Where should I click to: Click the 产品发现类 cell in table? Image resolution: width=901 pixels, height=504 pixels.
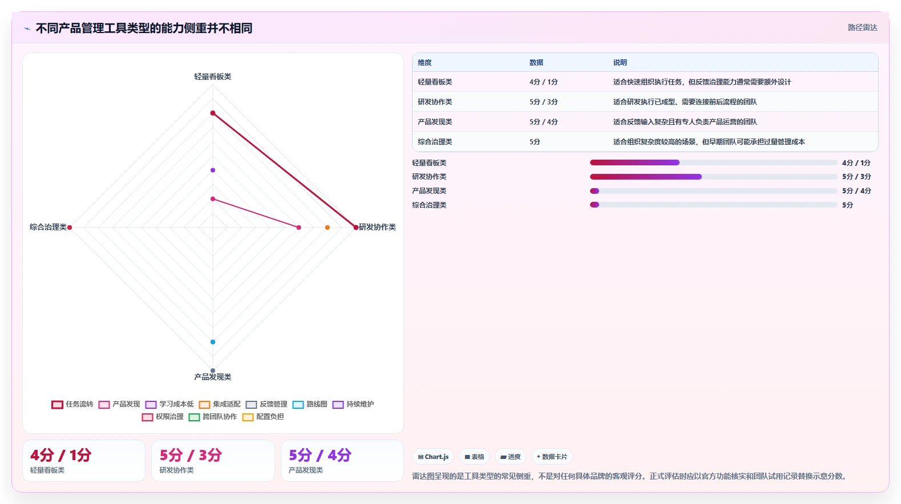pos(435,122)
